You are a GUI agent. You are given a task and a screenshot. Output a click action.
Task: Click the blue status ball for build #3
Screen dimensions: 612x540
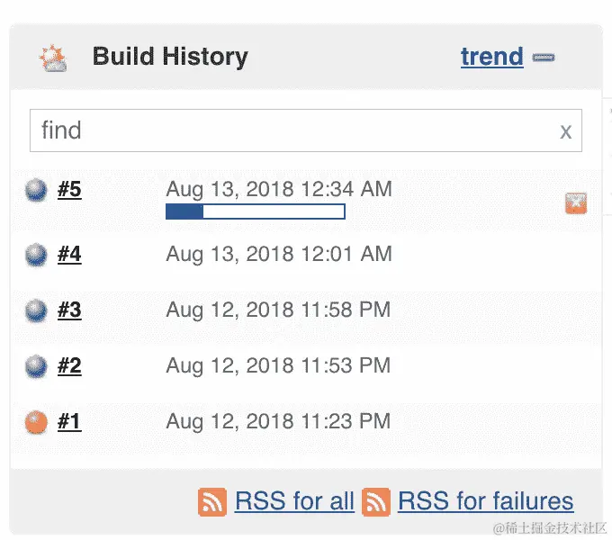coord(36,310)
